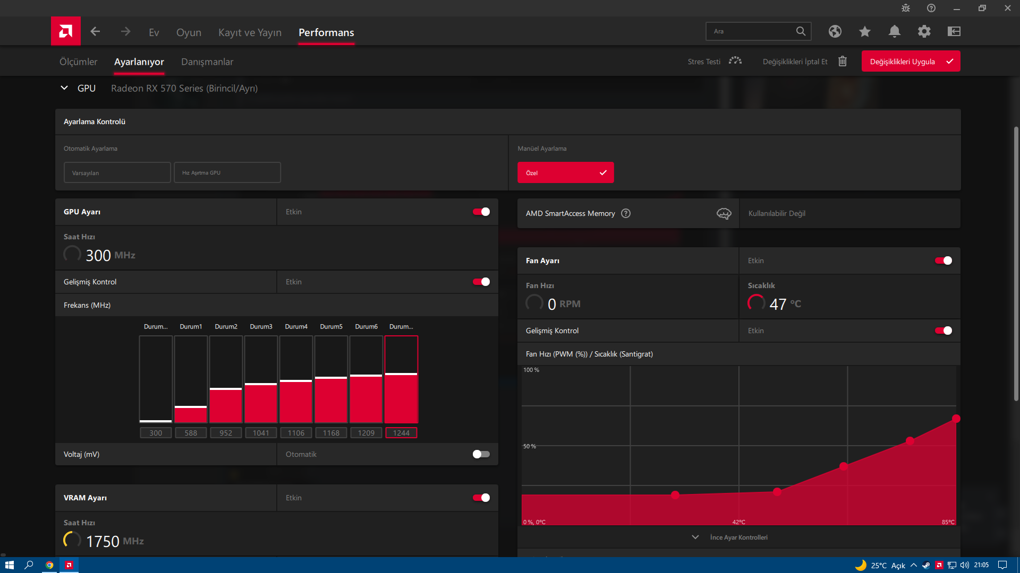This screenshot has width=1020, height=573.
Task: Click the bug report icon
Action: click(x=905, y=8)
